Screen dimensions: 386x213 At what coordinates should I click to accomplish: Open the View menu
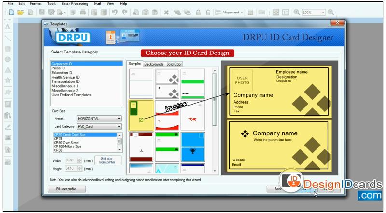click(110, 4)
